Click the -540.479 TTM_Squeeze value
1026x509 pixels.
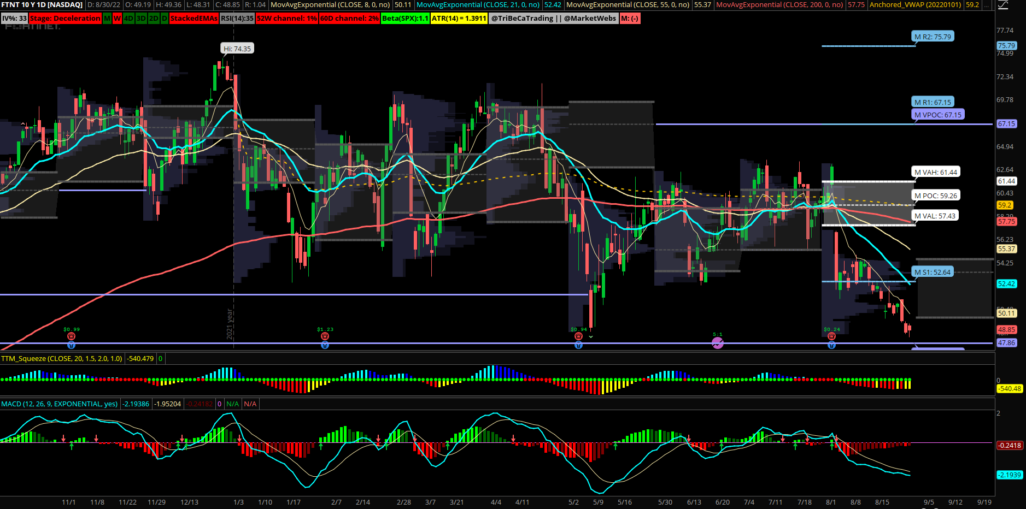tap(140, 358)
